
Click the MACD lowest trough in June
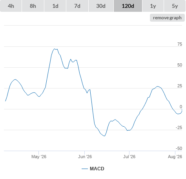tap(104, 136)
